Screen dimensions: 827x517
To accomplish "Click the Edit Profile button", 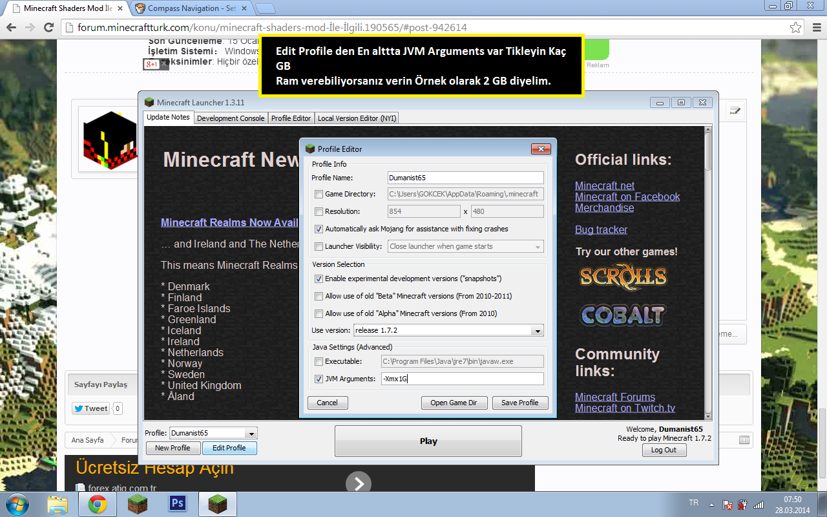I will (229, 448).
